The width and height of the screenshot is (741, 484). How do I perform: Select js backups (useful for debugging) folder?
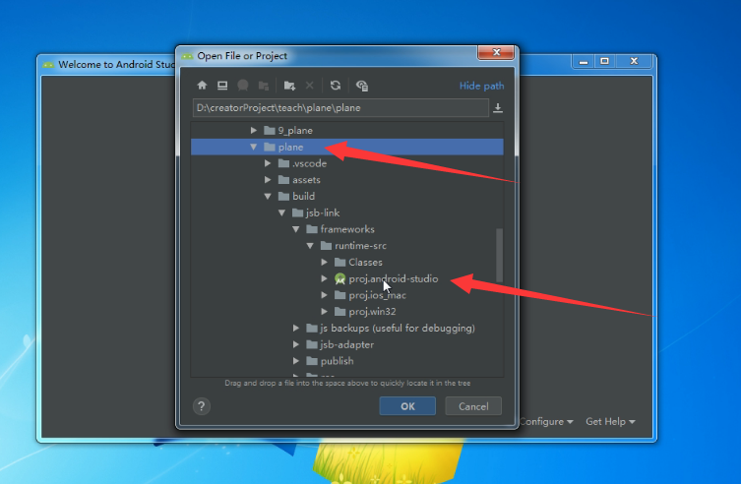398,329
